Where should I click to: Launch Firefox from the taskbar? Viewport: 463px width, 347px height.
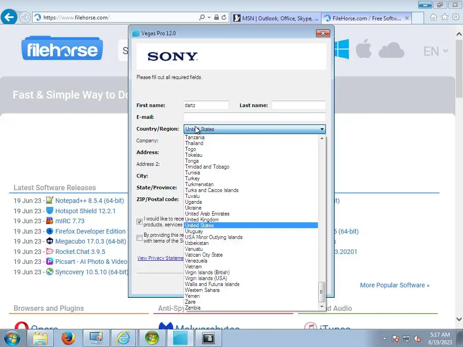tap(68, 338)
